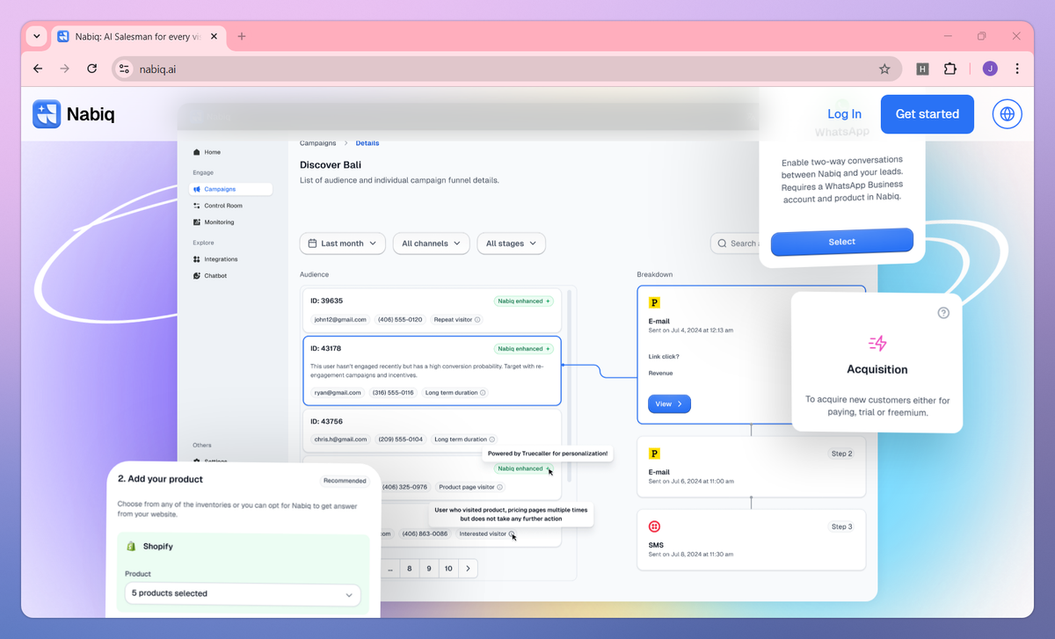Click the Get started button

click(928, 114)
